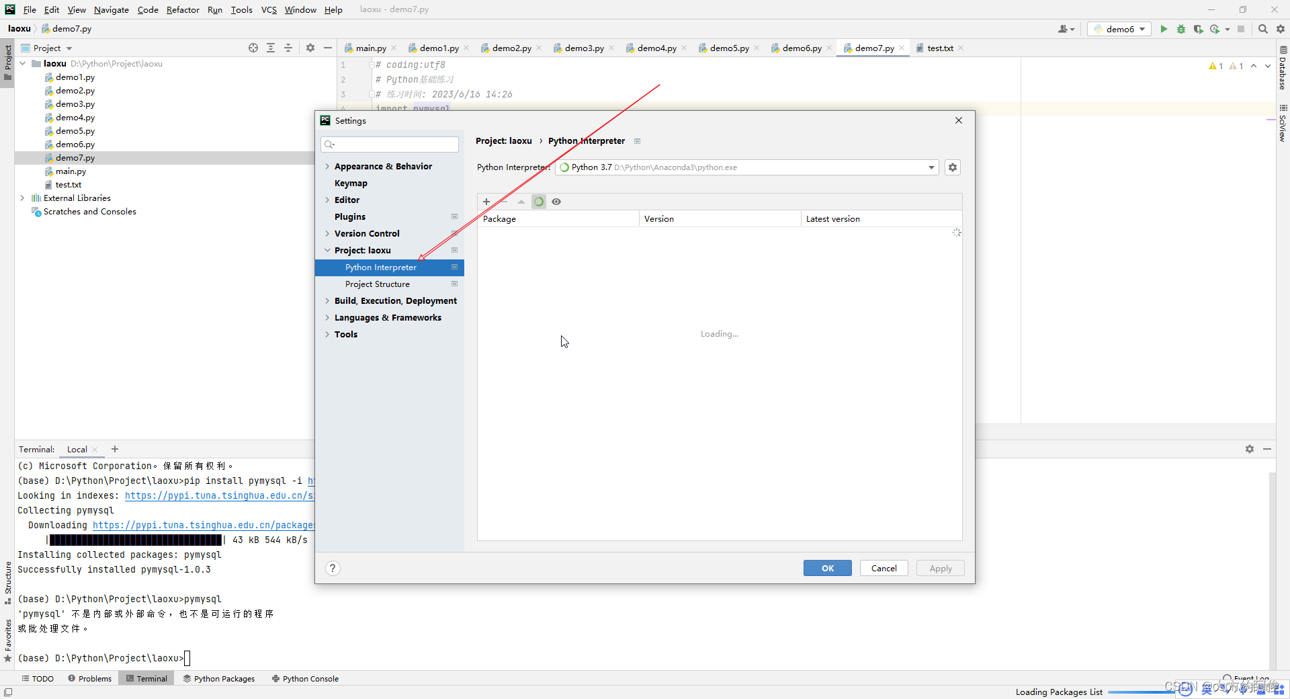Select demo3.py in the project tree
1290x699 pixels.
75,104
